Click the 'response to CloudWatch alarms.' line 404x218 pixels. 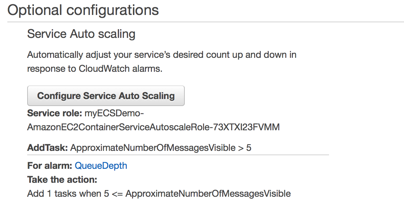point(95,69)
